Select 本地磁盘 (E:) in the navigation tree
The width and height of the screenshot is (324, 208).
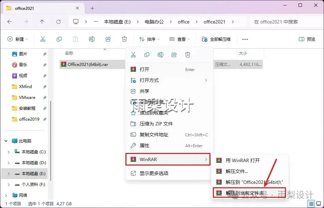click(x=24, y=174)
